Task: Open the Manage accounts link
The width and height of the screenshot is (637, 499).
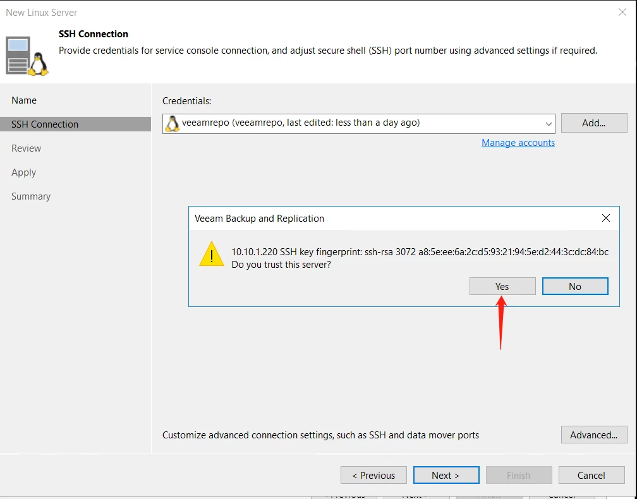Action: (518, 143)
